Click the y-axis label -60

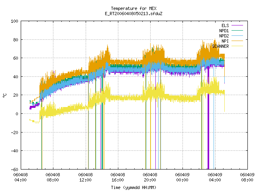click(x=14, y=170)
